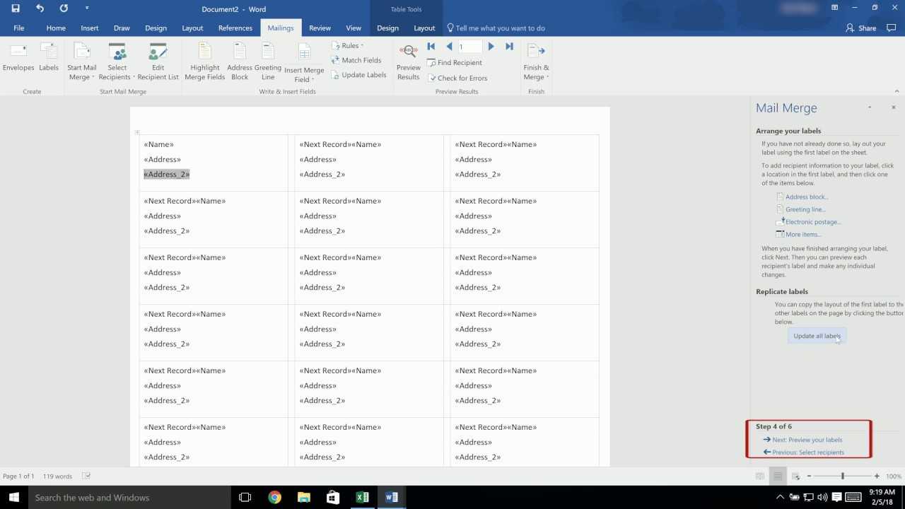The image size is (905, 509).
Task: Open Edit Recipient List
Action: point(158,60)
